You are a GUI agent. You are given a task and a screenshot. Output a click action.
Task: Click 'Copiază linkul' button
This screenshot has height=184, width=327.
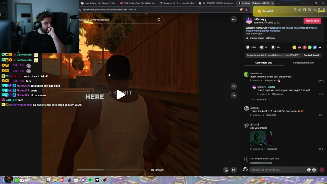[311, 55]
